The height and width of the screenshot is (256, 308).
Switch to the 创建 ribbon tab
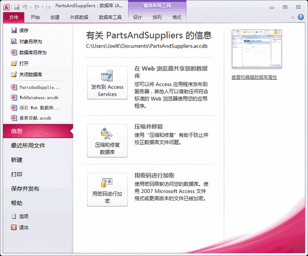[x=55, y=17]
